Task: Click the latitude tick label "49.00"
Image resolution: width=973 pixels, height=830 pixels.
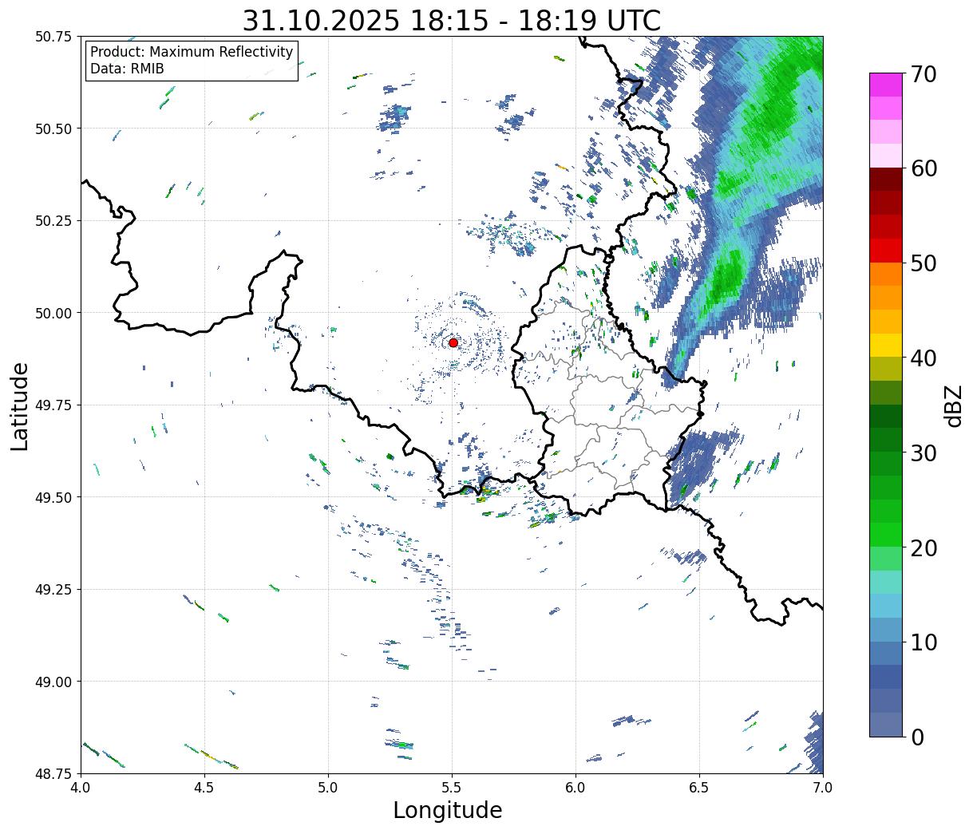Action: [53, 682]
